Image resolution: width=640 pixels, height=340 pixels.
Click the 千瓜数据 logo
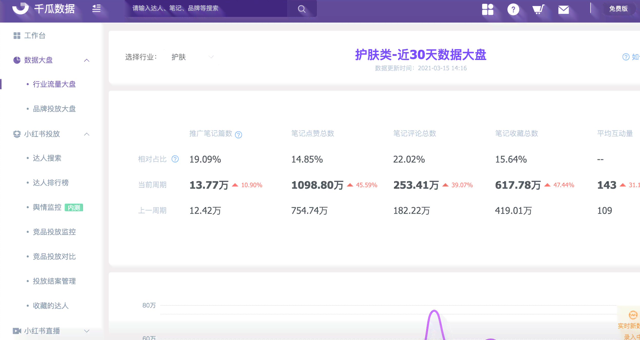43,8
